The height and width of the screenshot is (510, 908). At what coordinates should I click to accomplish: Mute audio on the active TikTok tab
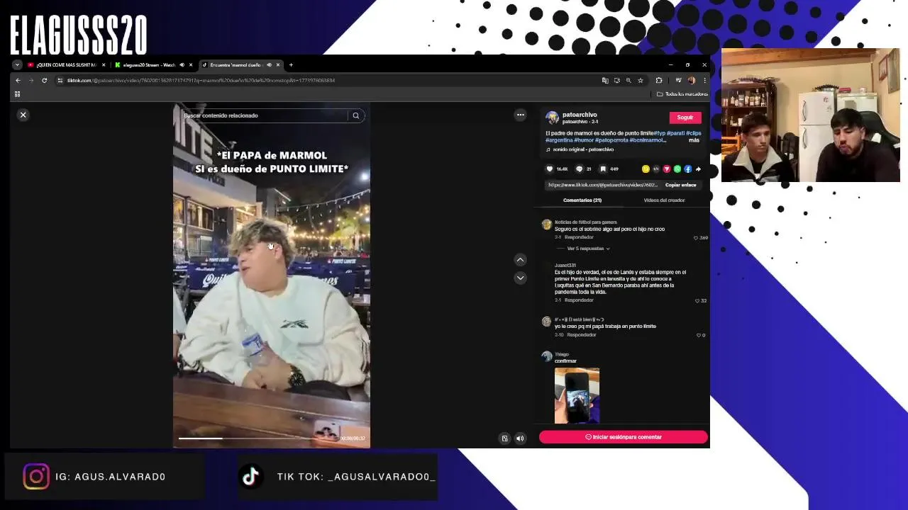click(x=269, y=64)
